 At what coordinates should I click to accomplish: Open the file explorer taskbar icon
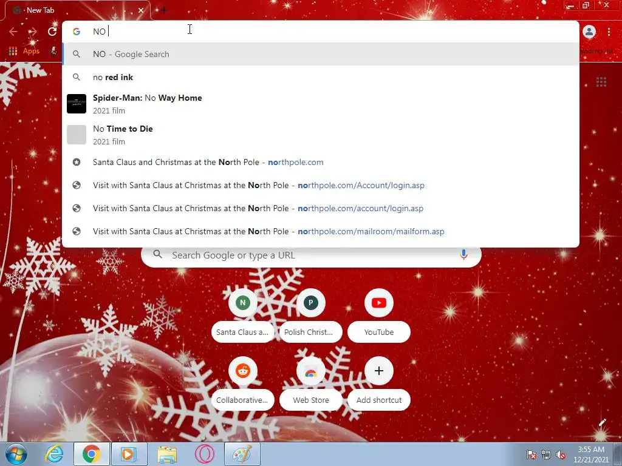point(167,454)
